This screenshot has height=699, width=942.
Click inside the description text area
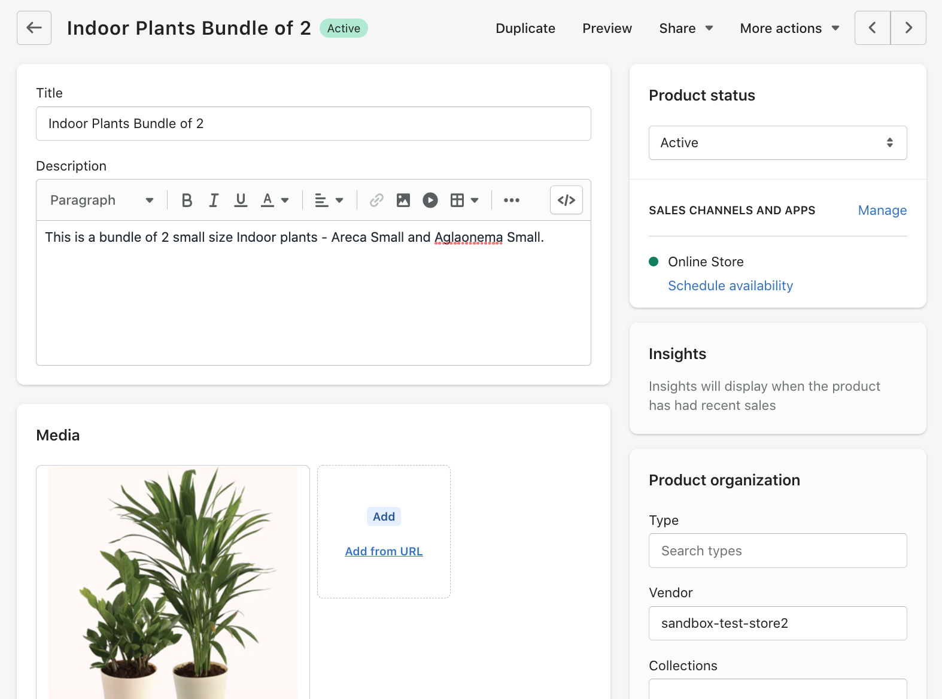314,293
